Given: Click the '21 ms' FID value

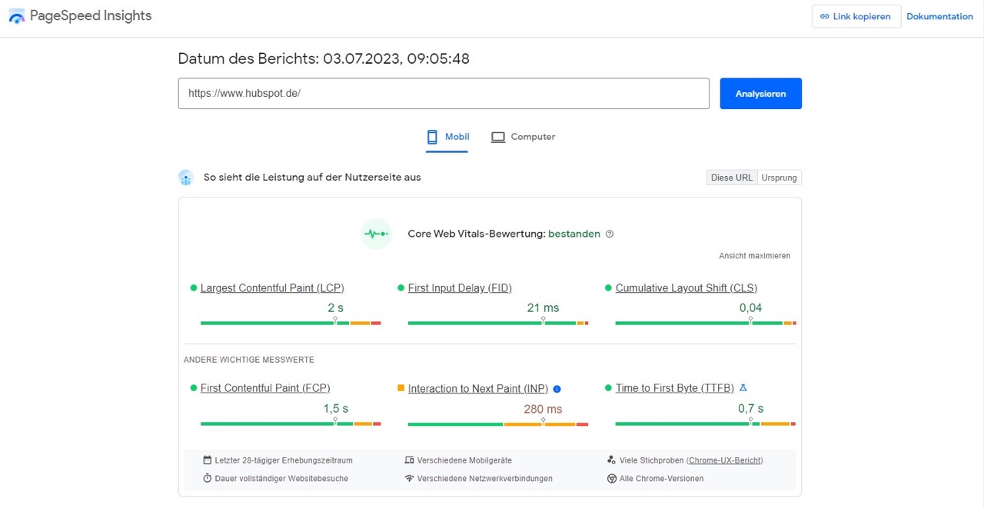Looking at the screenshot, I should 543,308.
